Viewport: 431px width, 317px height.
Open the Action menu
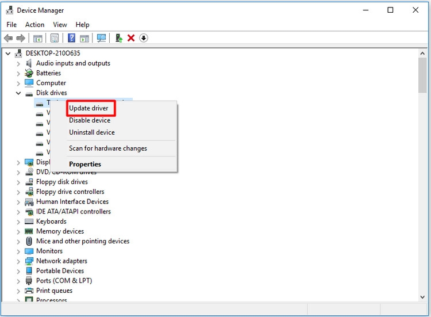(x=34, y=25)
